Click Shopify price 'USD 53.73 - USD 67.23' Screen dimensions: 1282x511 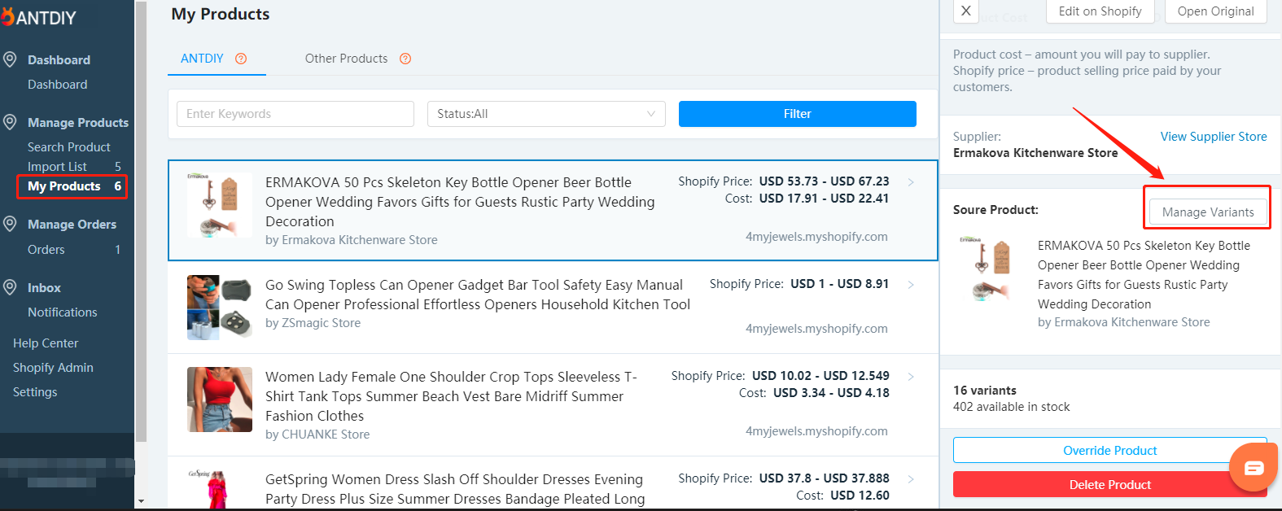click(825, 181)
